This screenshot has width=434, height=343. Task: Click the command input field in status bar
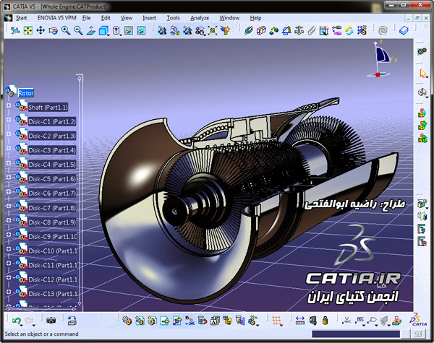click(356, 334)
